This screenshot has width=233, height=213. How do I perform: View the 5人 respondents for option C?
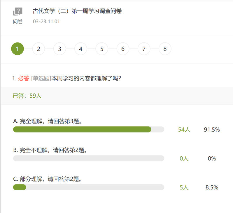click(x=184, y=187)
